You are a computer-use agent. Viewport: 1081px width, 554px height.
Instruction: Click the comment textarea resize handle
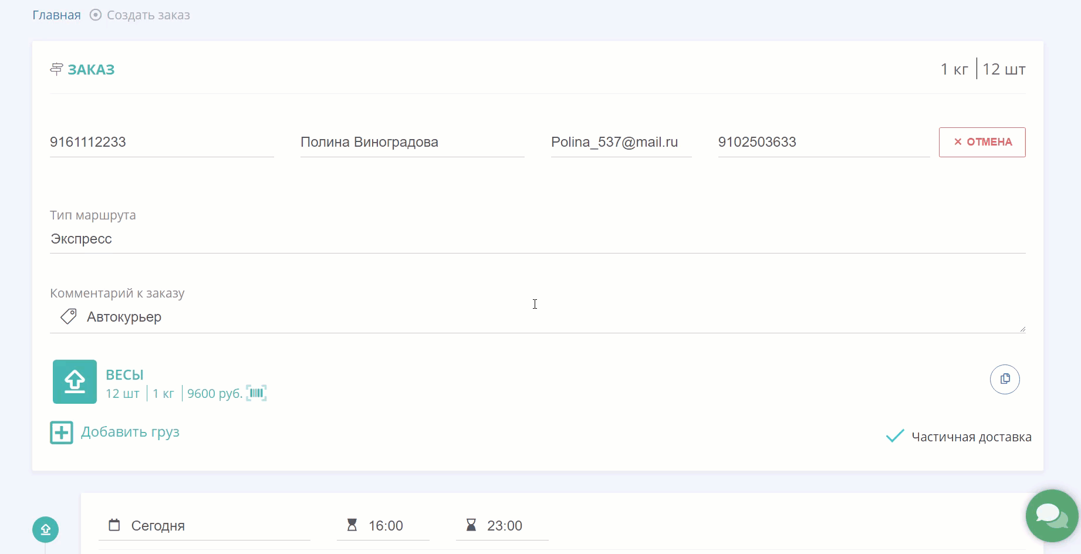click(1022, 329)
